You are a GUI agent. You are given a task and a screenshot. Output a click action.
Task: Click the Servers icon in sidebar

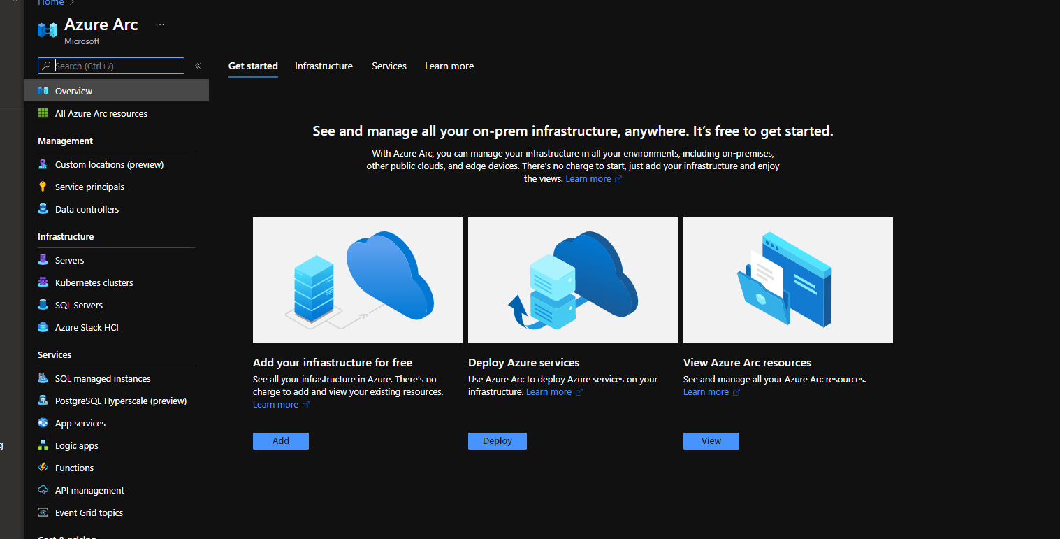tap(43, 260)
